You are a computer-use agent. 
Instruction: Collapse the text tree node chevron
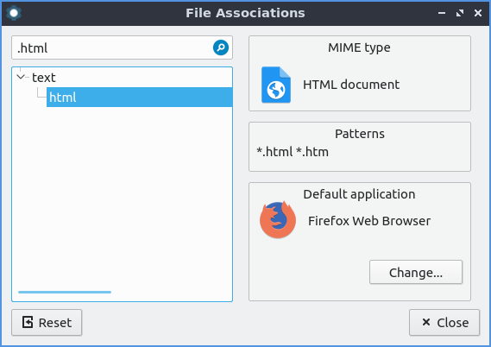pos(21,77)
